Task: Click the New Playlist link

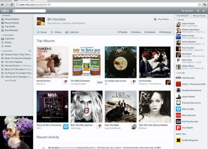Action: coord(10,81)
